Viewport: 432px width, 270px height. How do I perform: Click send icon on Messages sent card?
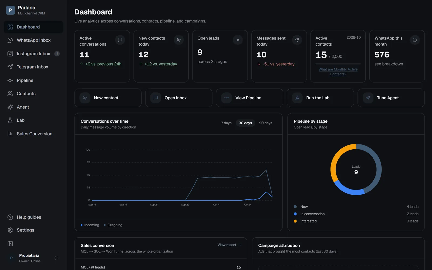pyautogui.click(x=297, y=40)
